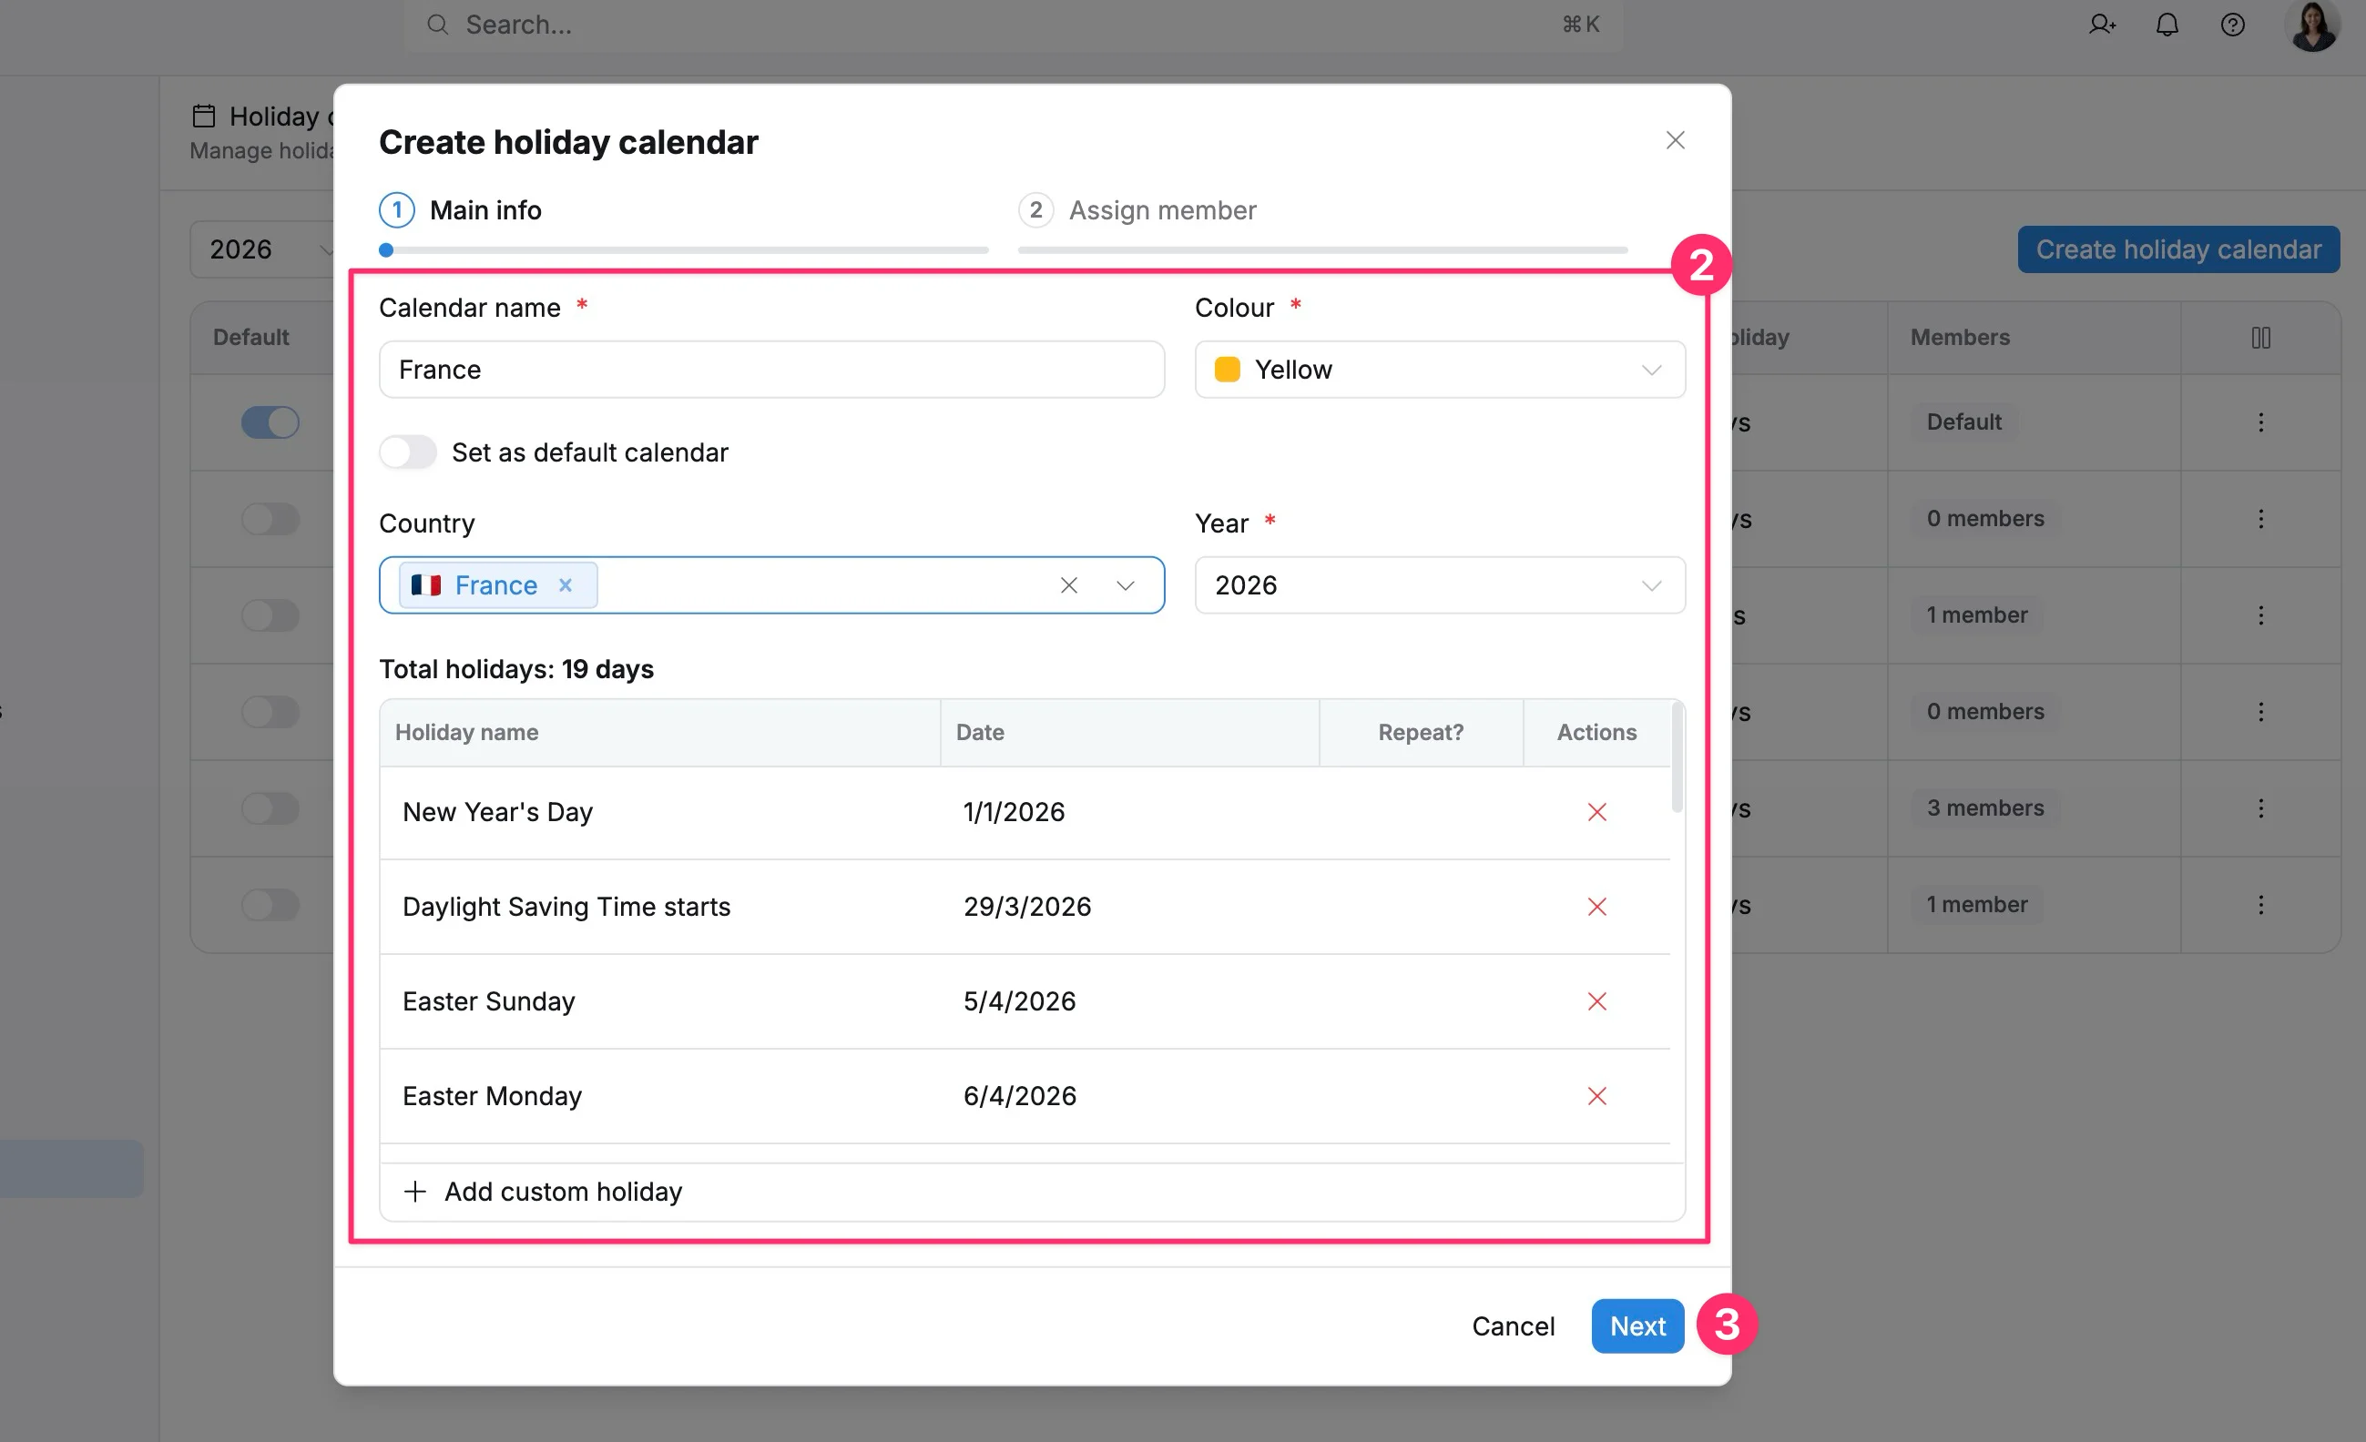The image size is (2366, 1442).
Task: Clear all selected countries
Action: (1069, 584)
